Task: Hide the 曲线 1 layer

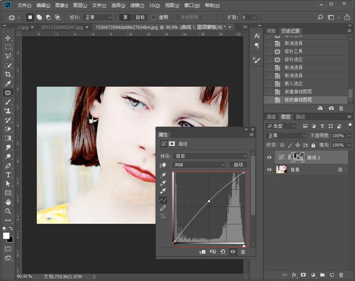Action: pyautogui.click(x=269, y=158)
